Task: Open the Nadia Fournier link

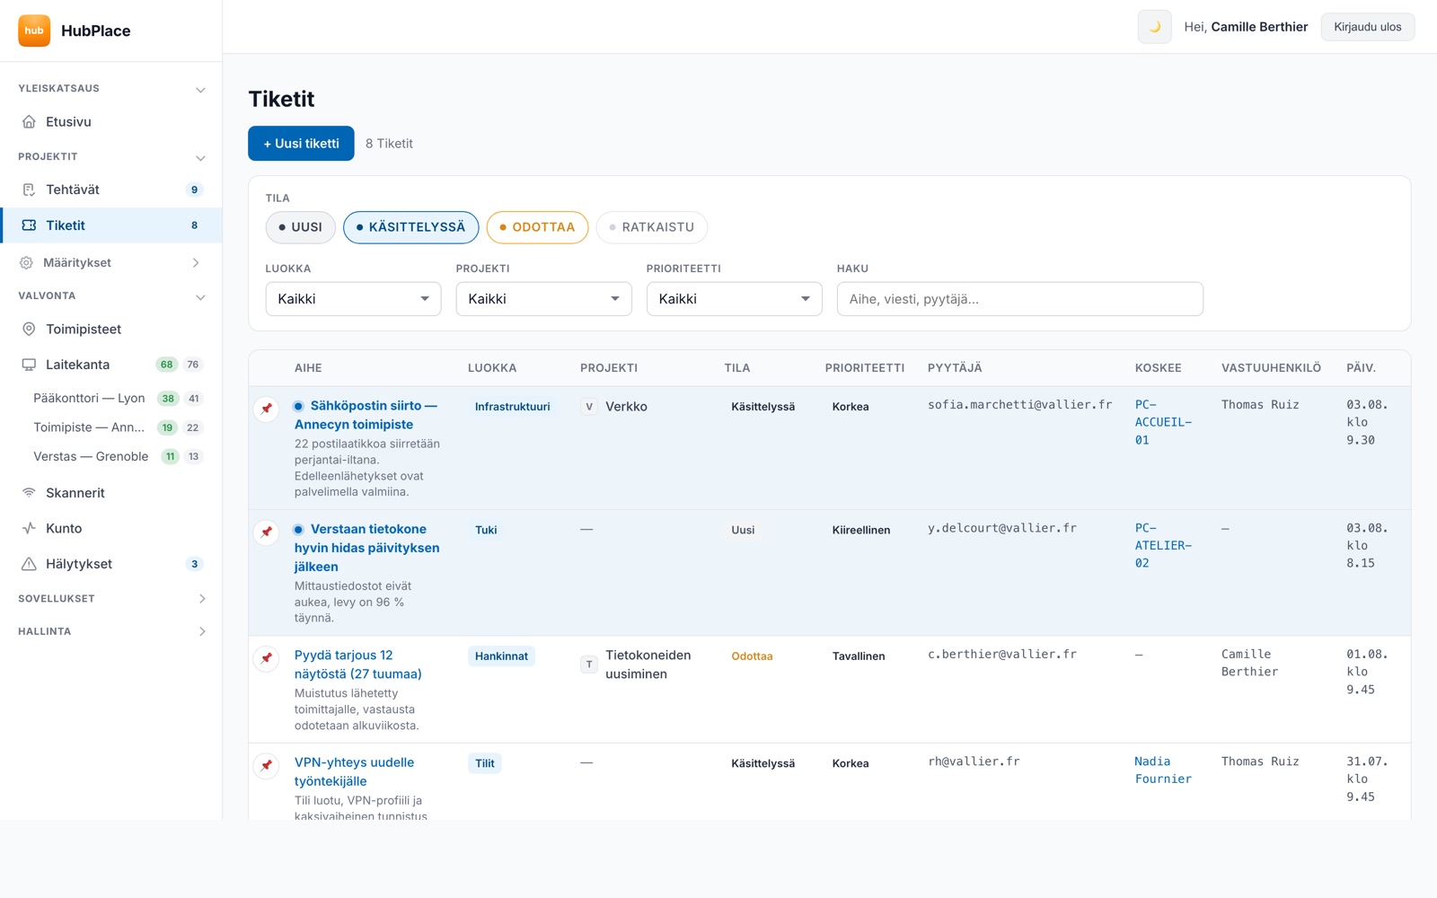Action: 1163,770
